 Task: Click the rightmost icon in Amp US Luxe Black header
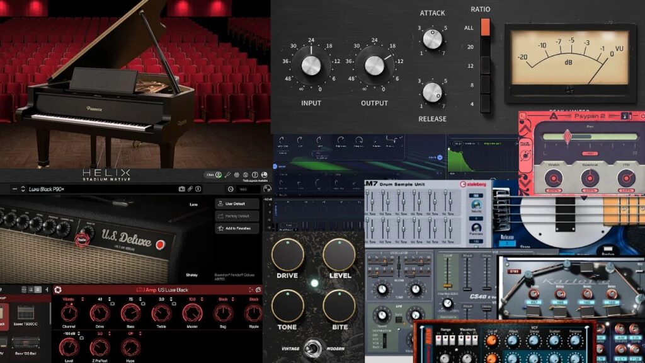tap(258, 290)
